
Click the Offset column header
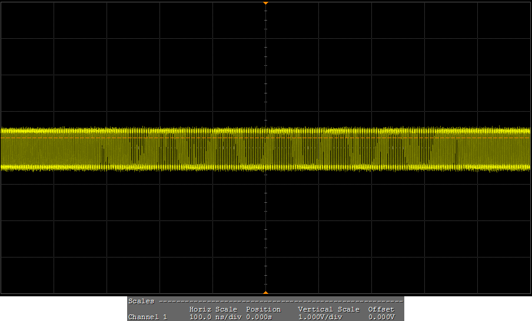pos(381,309)
